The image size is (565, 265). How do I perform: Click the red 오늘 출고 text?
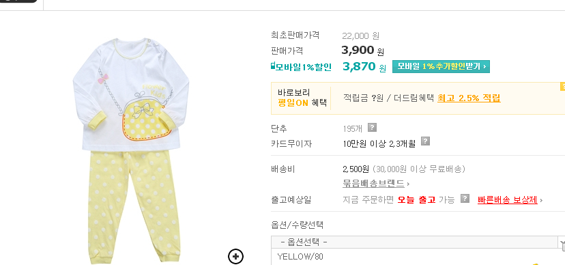416,199
